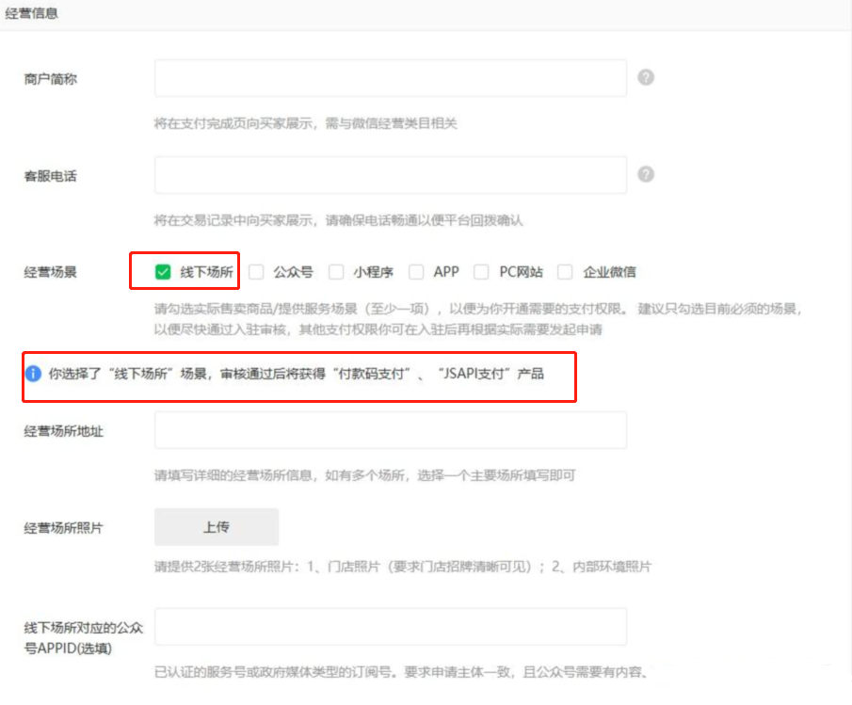Click the 公众号APPID optional input field
The image size is (852, 705).
click(x=390, y=627)
